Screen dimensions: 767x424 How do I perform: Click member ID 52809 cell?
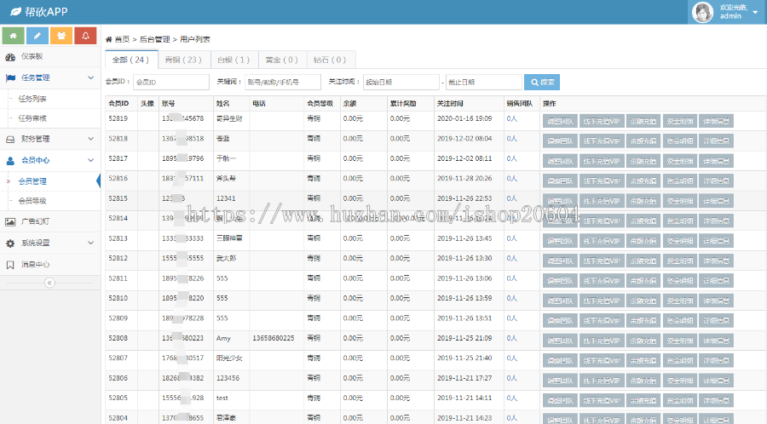point(118,318)
